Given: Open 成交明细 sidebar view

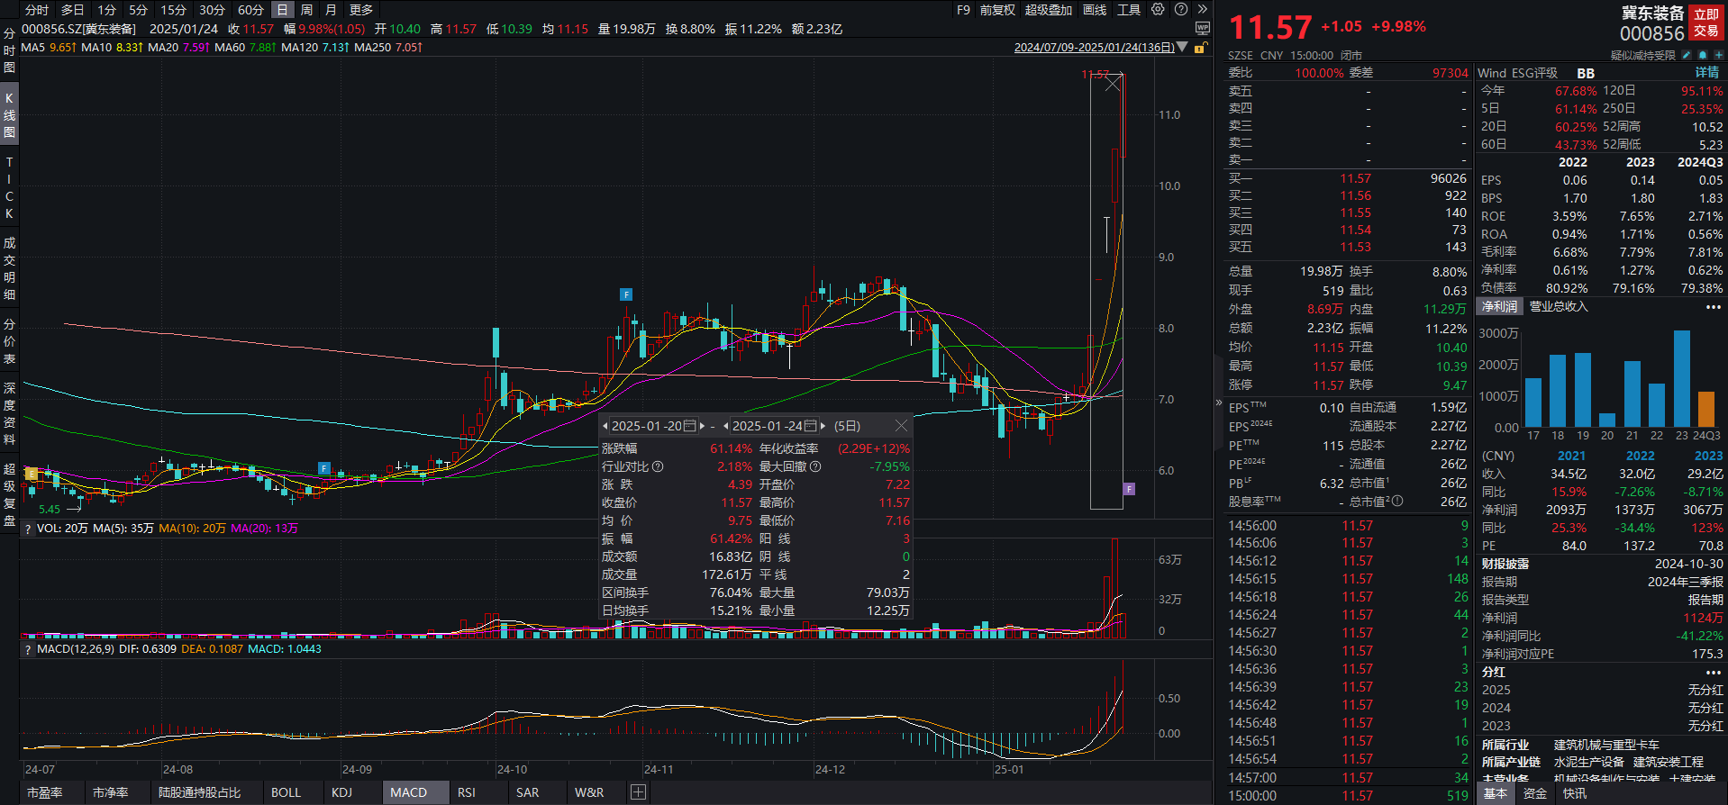Looking at the screenshot, I should [x=9, y=268].
